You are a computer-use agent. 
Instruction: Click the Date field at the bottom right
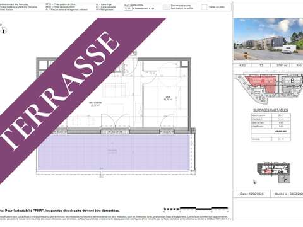point(252,194)
